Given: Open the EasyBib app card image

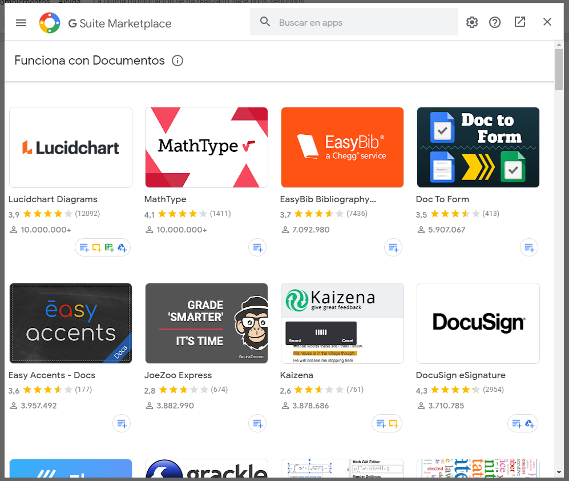Looking at the screenshot, I should 342,147.
